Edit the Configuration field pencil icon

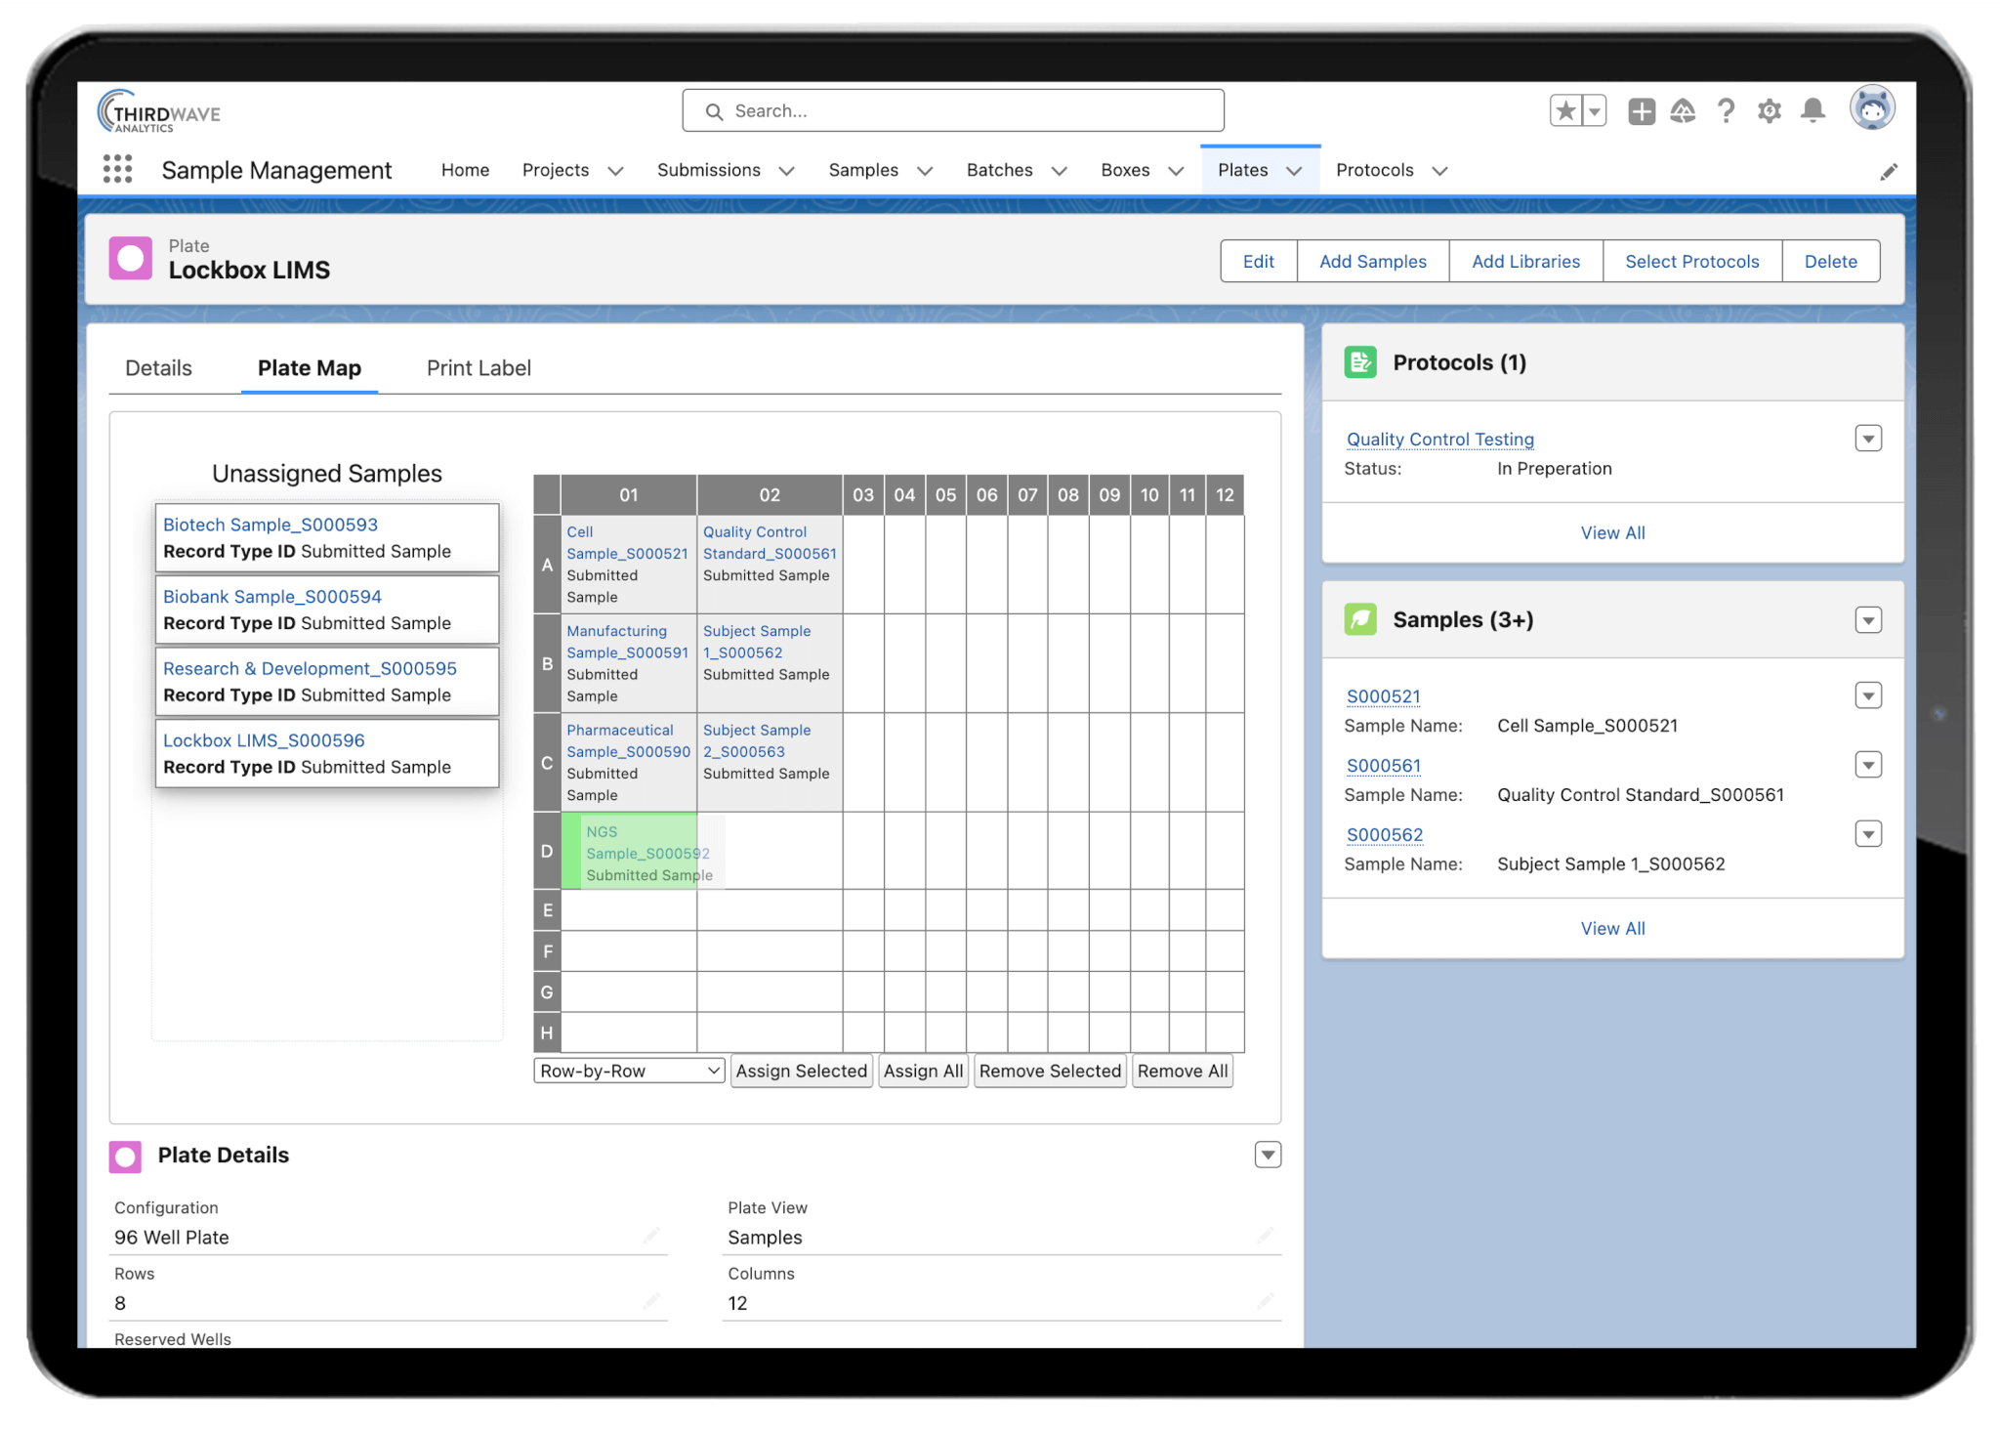651,1237
